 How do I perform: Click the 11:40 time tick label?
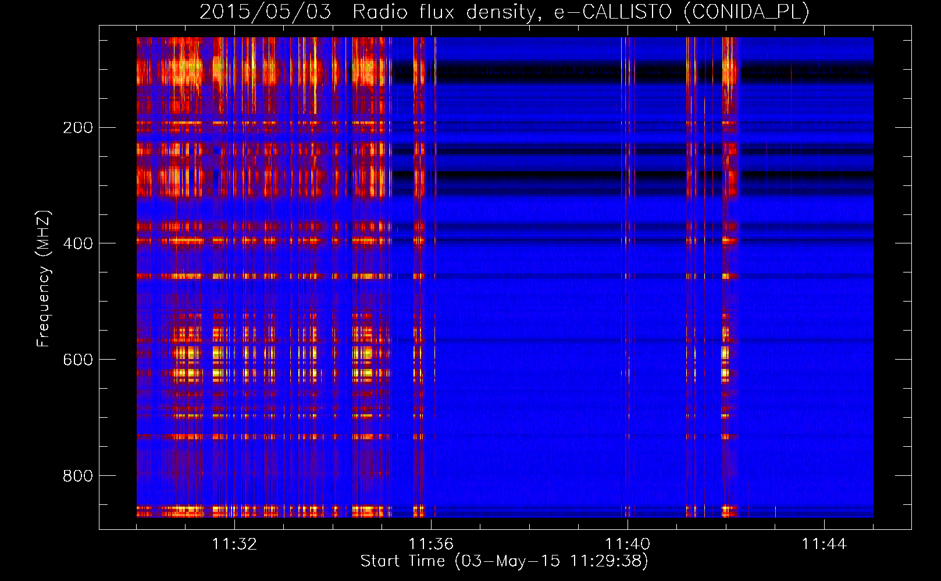[x=628, y=544]
